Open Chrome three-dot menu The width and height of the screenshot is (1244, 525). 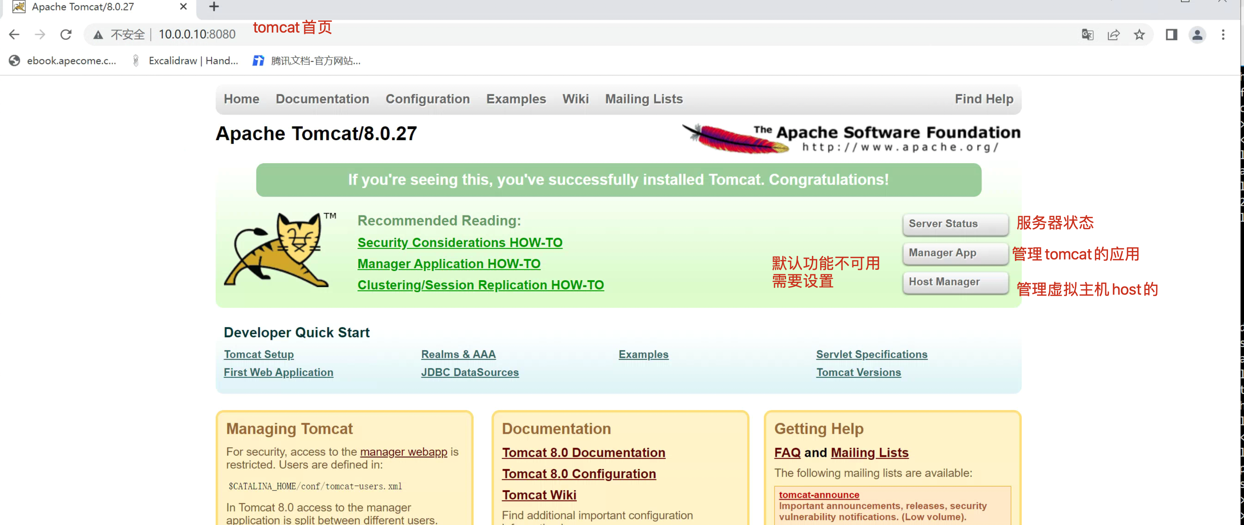pos(1223,34)
